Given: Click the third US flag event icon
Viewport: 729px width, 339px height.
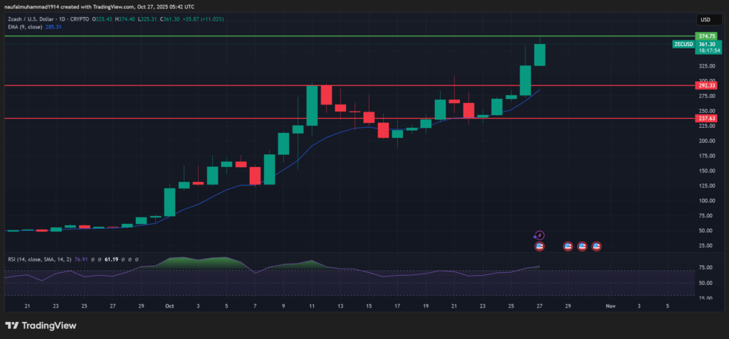Looking at the screenshot, I should [x=582, y=246].
